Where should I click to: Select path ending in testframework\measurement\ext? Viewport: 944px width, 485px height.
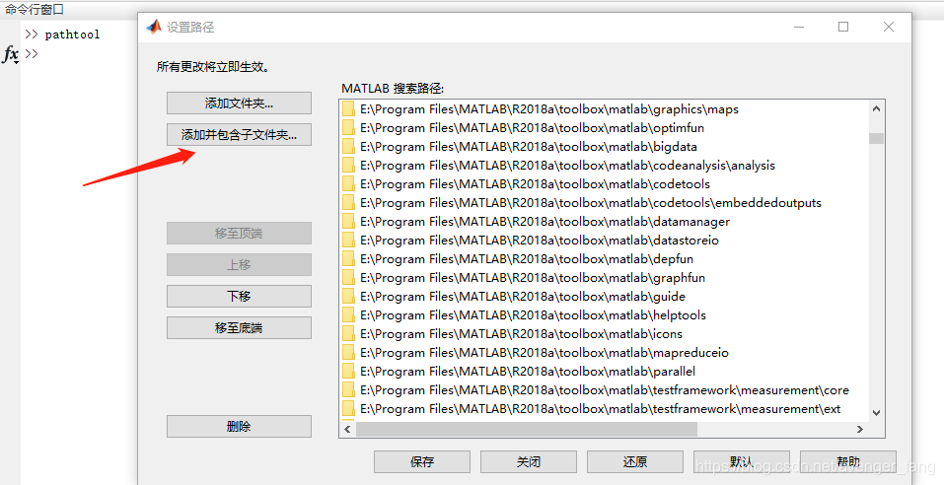[601, 408]
